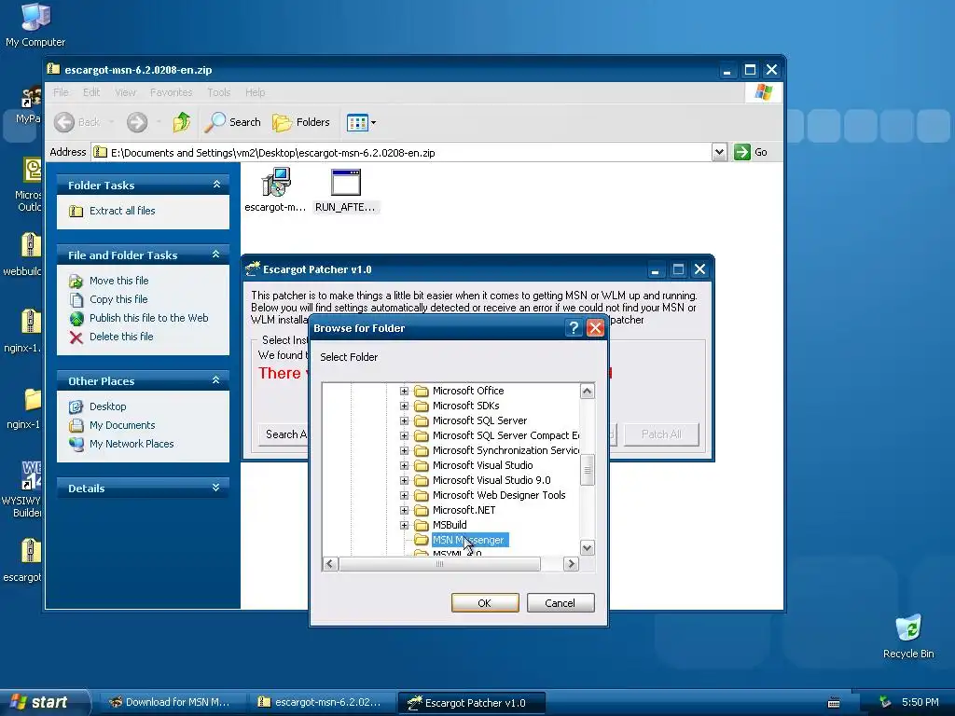The image size is (955, 716).
Task: Expand the Microsoft Office tree node
Action: [404, 391]
